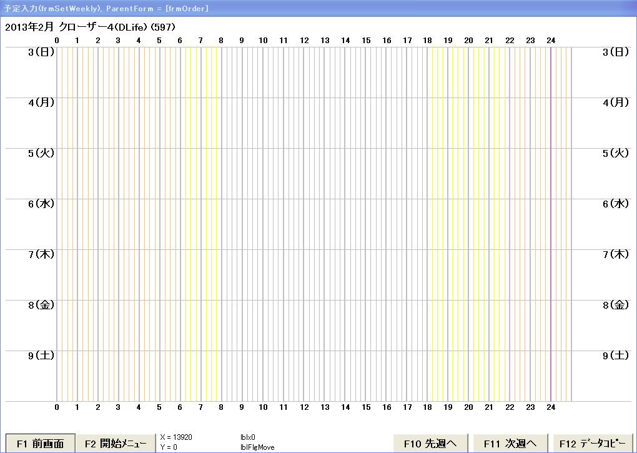Click hour 0 marker on bottom time axis
Image resolution: width=637 pixels, height=453 pixels.
(57, 407)
